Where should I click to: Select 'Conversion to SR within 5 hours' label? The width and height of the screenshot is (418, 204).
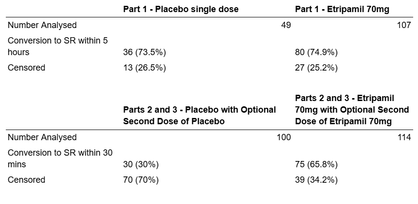(x=58, y=46)
